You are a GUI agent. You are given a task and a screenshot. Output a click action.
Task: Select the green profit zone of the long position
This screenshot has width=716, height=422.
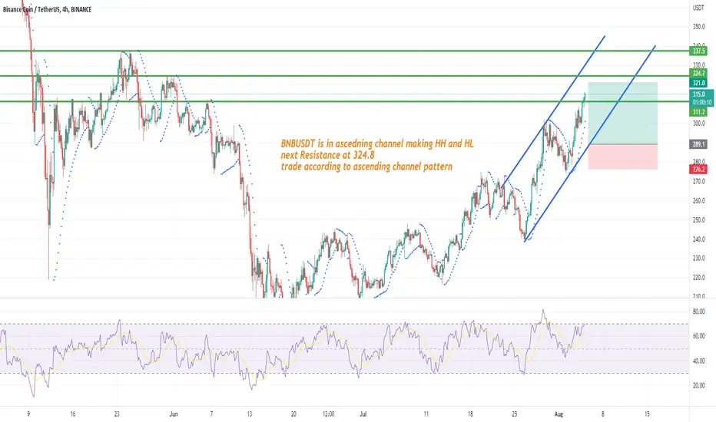pyautogui.click(x=623, y=113)
